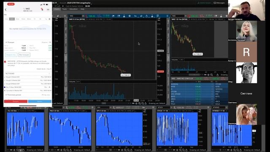Open the Charts tab
Screen dimensions: 270x152
57,9
